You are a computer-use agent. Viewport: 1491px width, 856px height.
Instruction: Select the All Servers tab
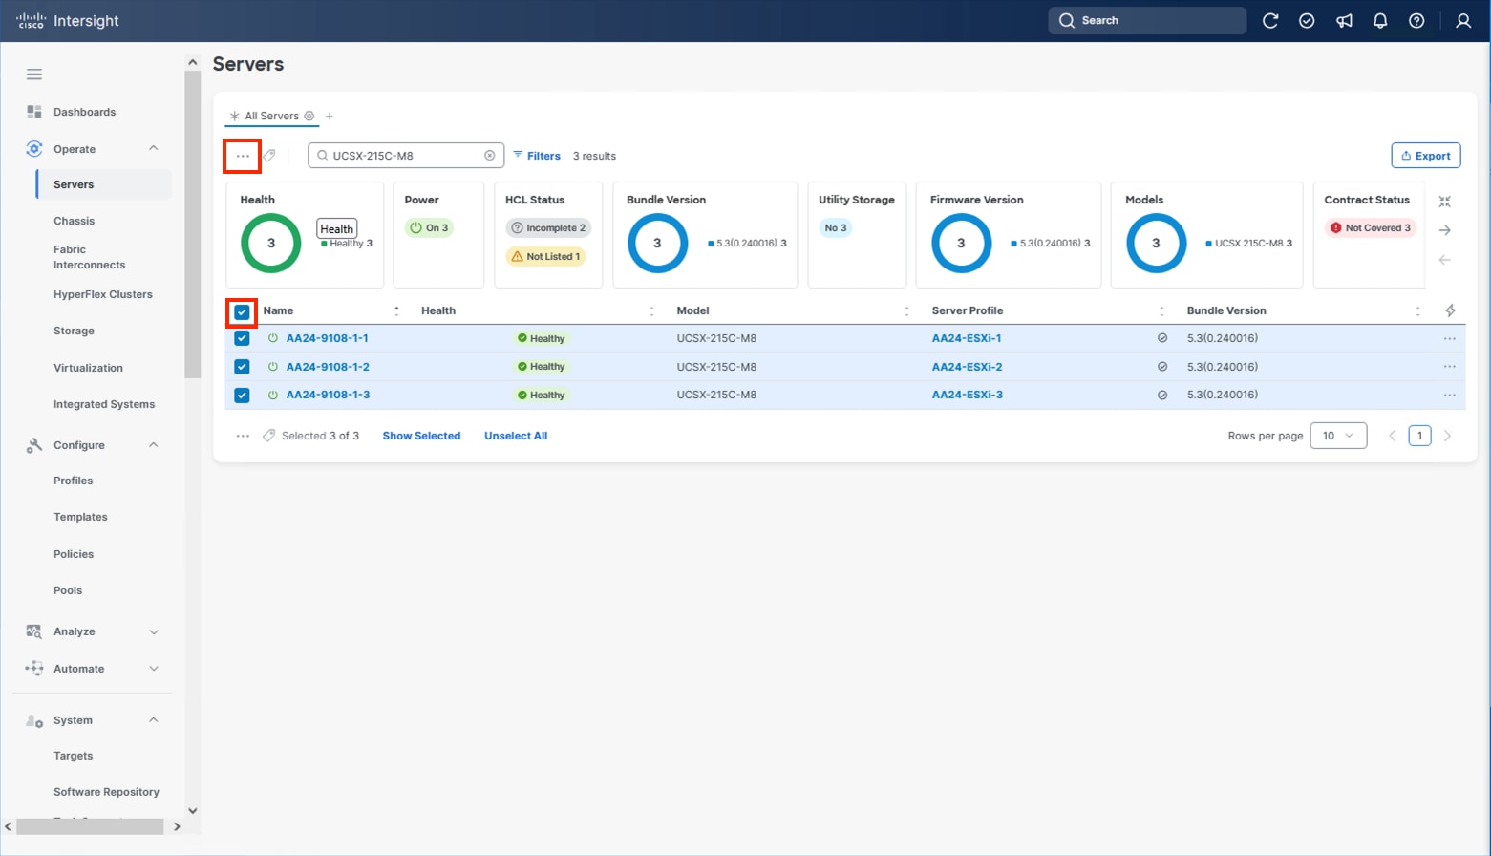click(271, 117)
